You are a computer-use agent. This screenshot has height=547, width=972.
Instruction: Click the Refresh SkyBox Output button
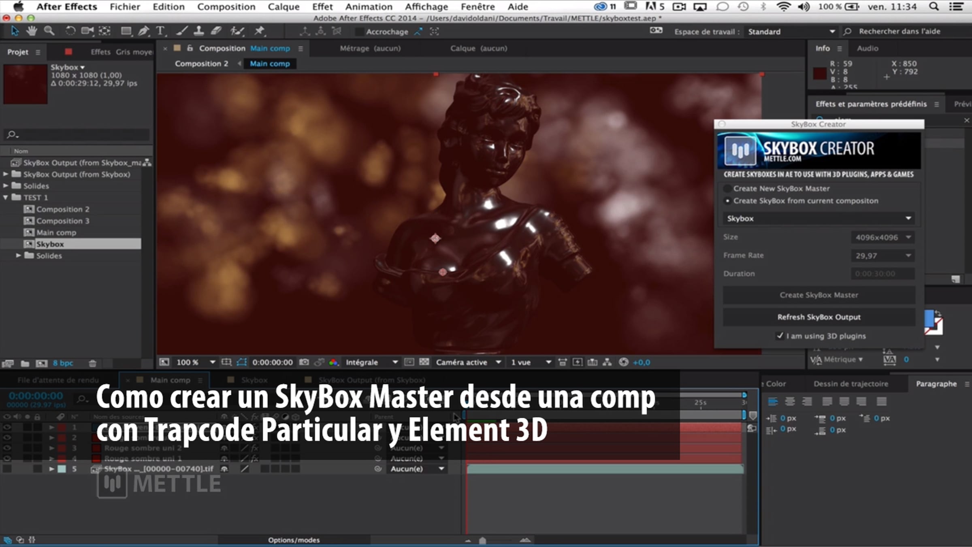pyautogui.click(x=819, y=317)
